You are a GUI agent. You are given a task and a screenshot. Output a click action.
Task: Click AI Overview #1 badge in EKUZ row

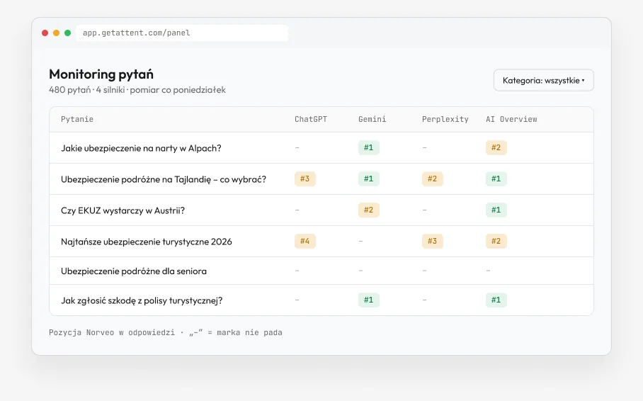tap(496, 210)
